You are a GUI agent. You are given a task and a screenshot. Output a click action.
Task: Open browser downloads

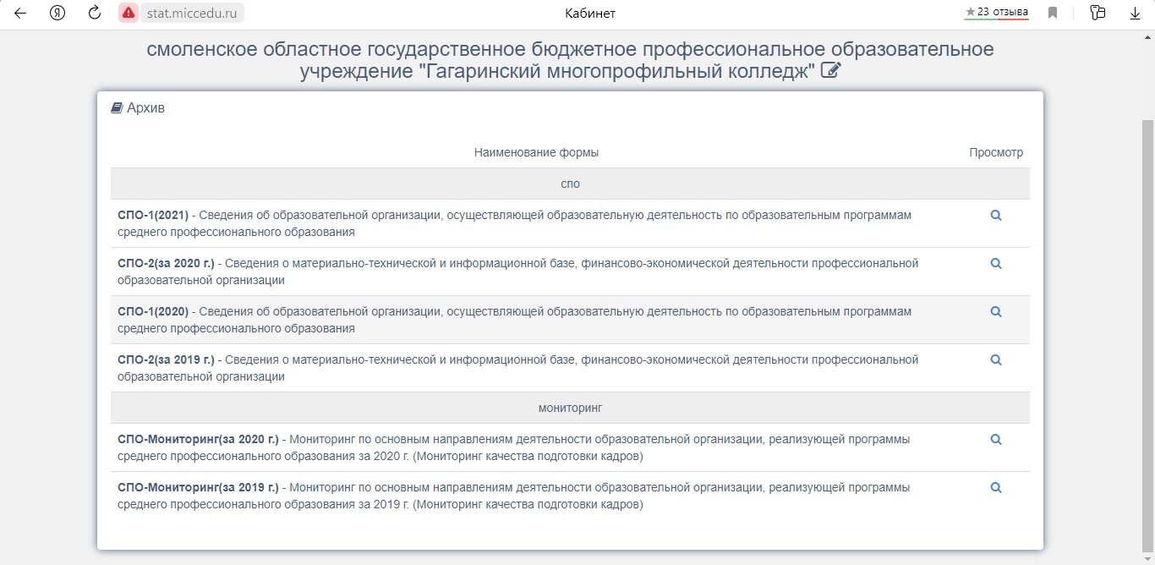point(1135,13)
